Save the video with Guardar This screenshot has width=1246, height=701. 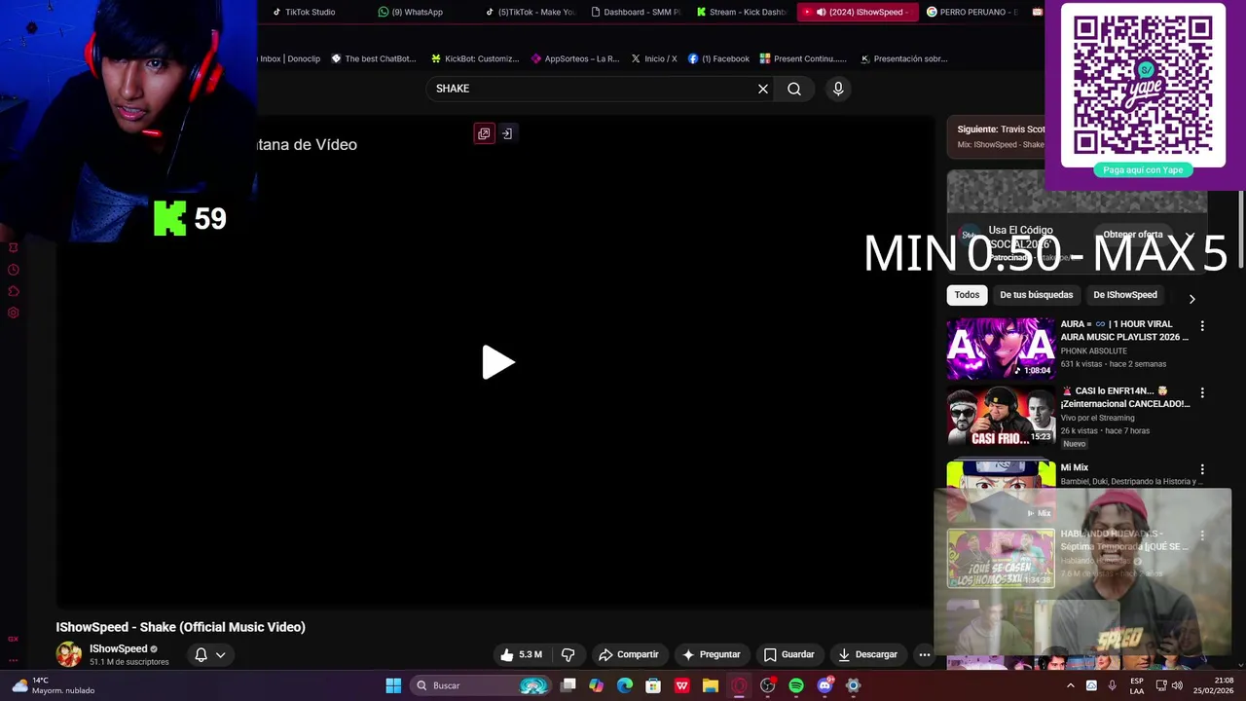click(x=788, y=654)
